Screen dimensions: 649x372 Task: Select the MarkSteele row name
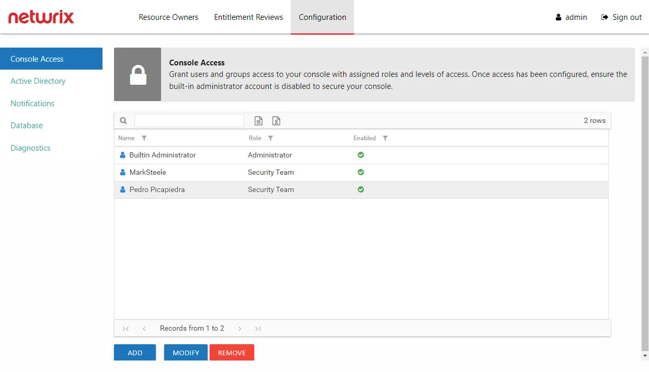tap(147, 172)
